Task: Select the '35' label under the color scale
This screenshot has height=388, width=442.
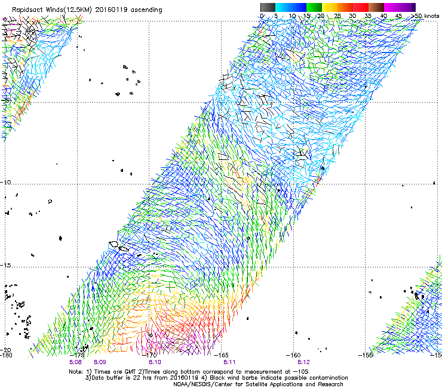Action: 368,16
